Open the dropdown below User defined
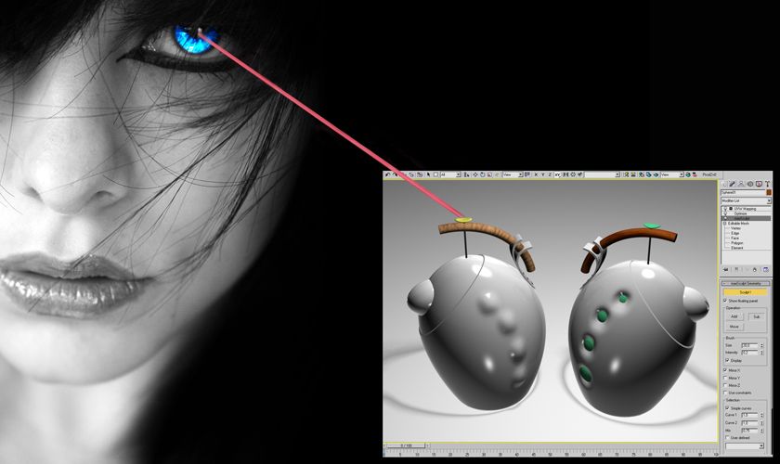This screenshot has width=780, height=464. coord(746,445)
